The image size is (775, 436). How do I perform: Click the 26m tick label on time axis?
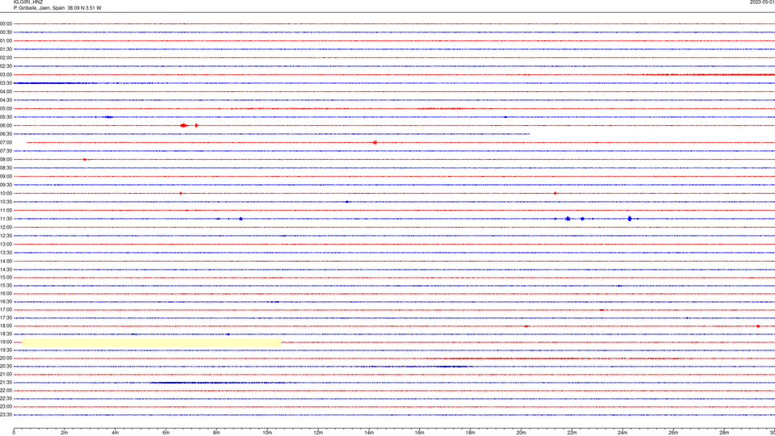(x=673, y=433)
